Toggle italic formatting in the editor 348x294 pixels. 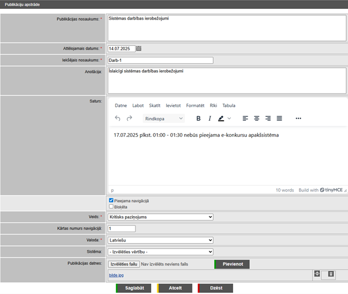click(210, 118)
